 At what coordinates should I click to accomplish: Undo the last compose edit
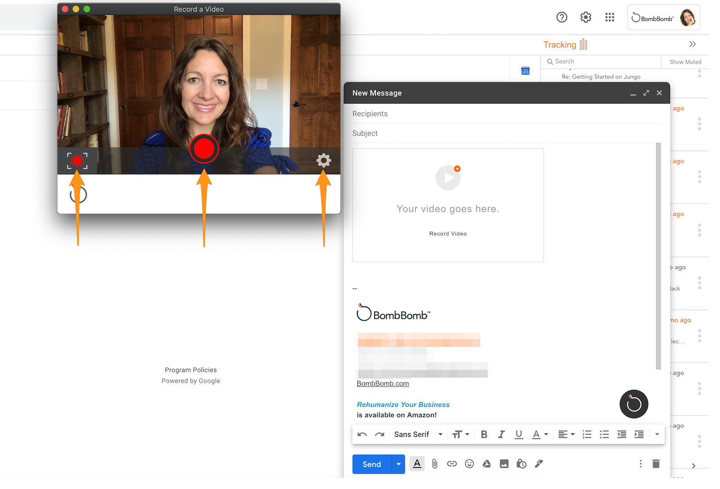pyautogui.click(x=362, y=435)
